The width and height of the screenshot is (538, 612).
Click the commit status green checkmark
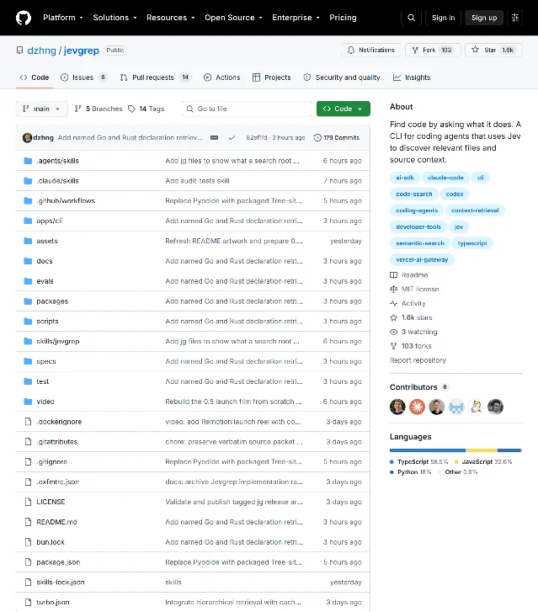click(232, 137)
